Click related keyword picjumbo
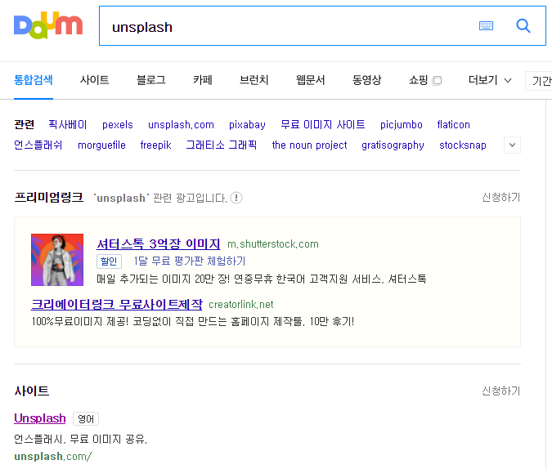This screenshot has height=469, width=552. pyautogui.click(x=402, y=124)
